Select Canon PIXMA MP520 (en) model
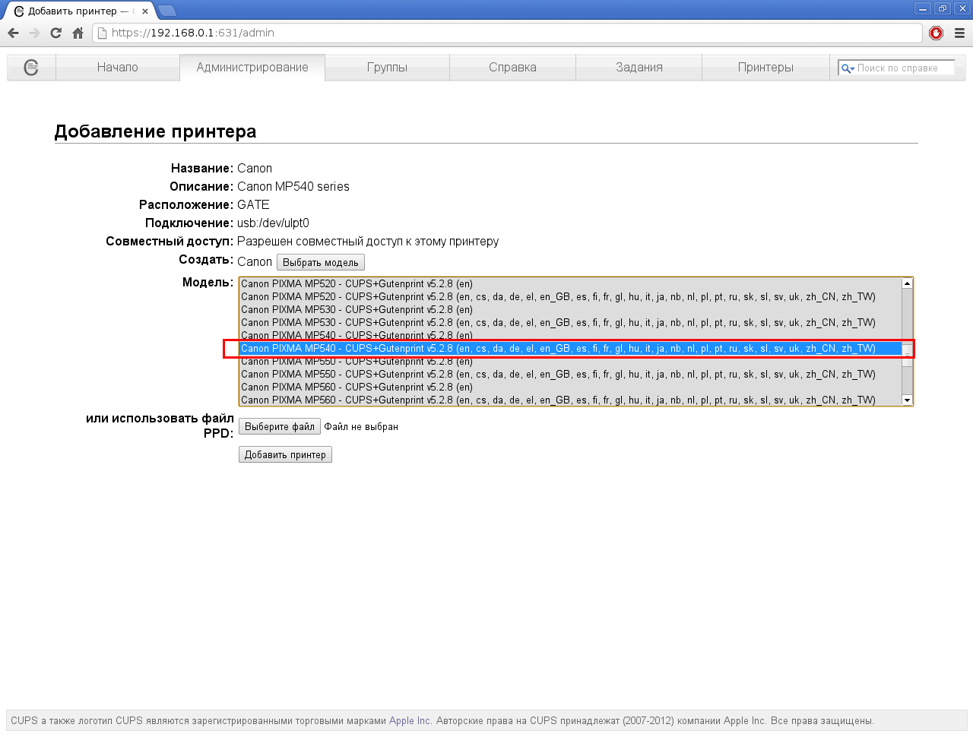The height and width of the screenshot is (737, 973). point(570,284)
